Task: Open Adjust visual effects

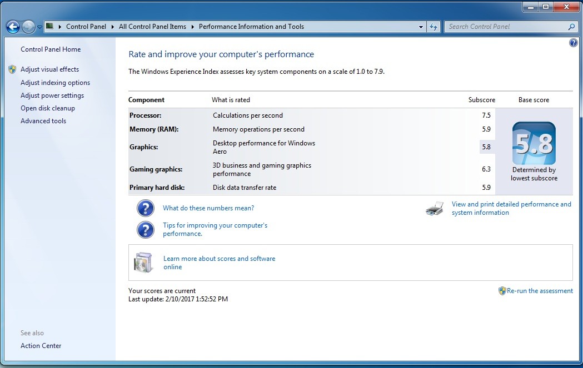Action: pos(49,69)
